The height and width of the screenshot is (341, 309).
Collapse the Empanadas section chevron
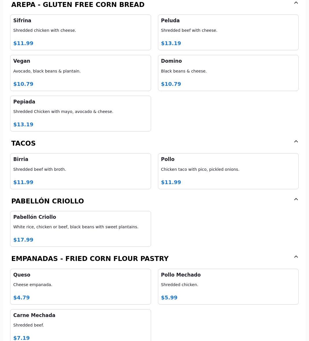(x=296, y=257)
